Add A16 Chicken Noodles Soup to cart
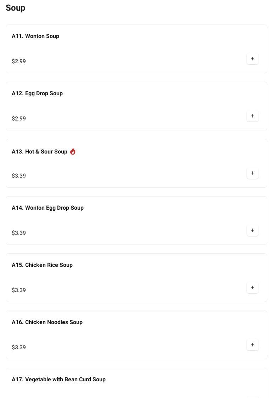The width and height of the screenshot is (273, 398). point(252,345)
